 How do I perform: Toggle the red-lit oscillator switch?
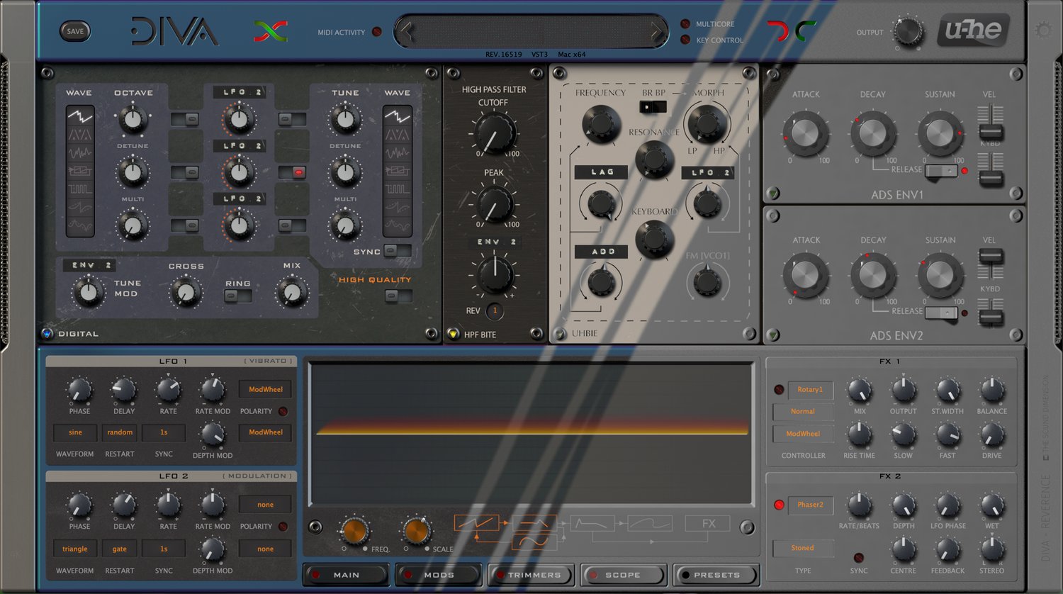pos(292,172)
